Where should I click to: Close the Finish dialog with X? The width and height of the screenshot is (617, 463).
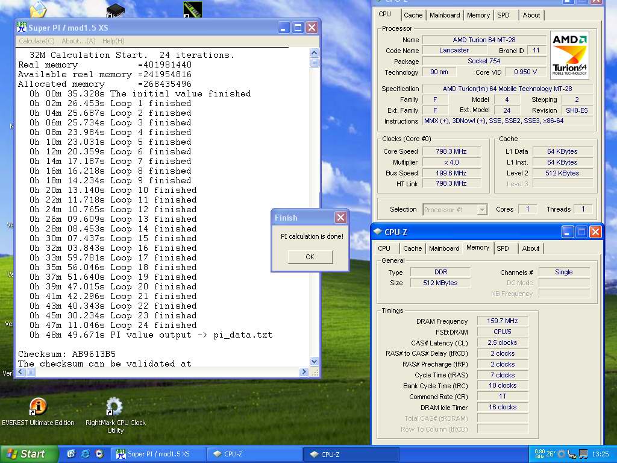340,217
